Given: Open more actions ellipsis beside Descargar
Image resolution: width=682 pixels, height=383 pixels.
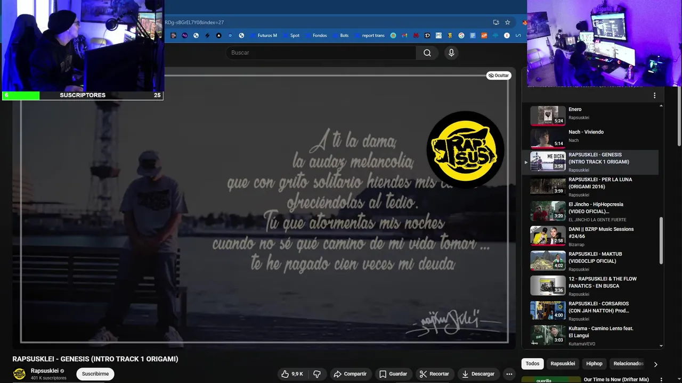Looking at the screenshot, I should (509, 374).
